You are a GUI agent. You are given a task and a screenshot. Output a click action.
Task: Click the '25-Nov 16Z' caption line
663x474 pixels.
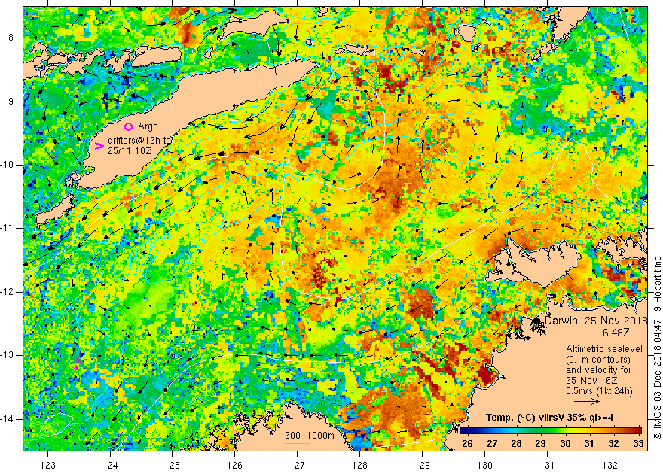coord(591,380)
